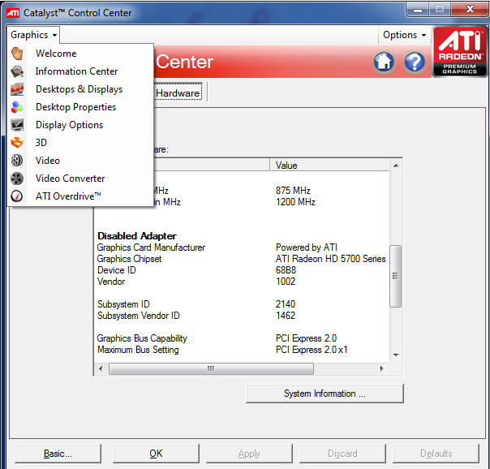Click the 875 MHz value

coord(293,191)
